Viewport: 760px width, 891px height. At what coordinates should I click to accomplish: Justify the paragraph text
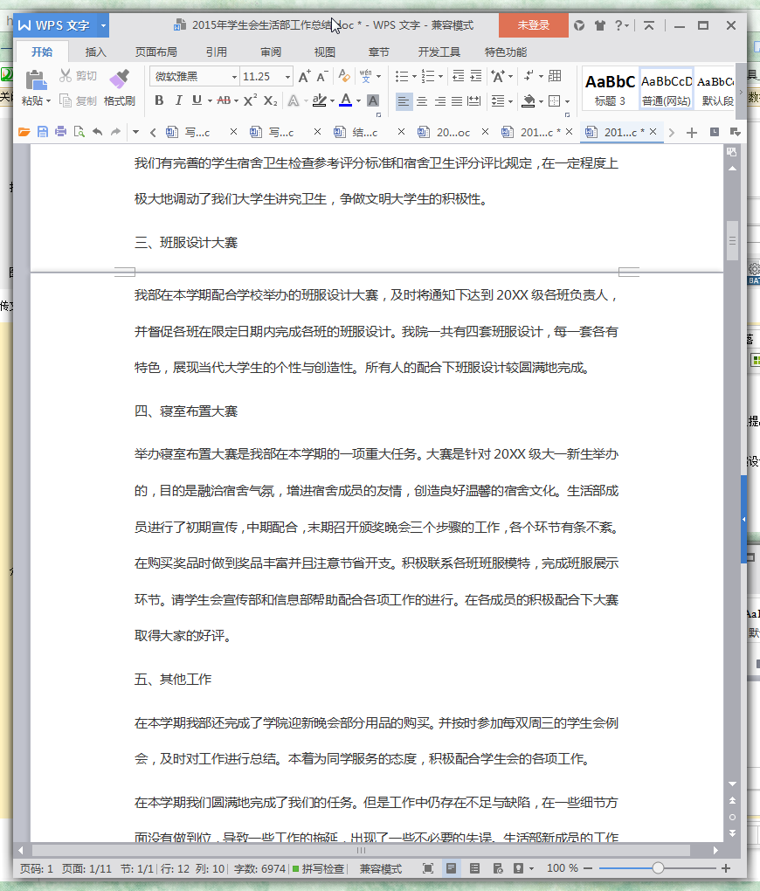[x=457, y=101]
